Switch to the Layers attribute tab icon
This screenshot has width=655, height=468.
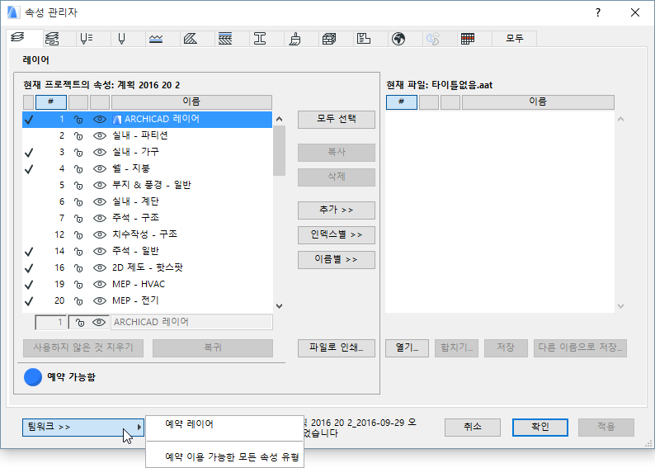[18, 38]
